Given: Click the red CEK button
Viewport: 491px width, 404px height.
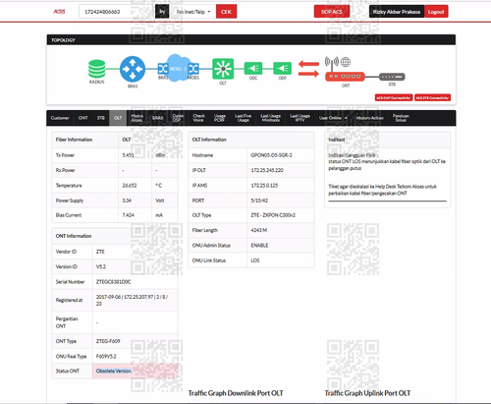Looking at the screenshot, I should click(226, 12).
